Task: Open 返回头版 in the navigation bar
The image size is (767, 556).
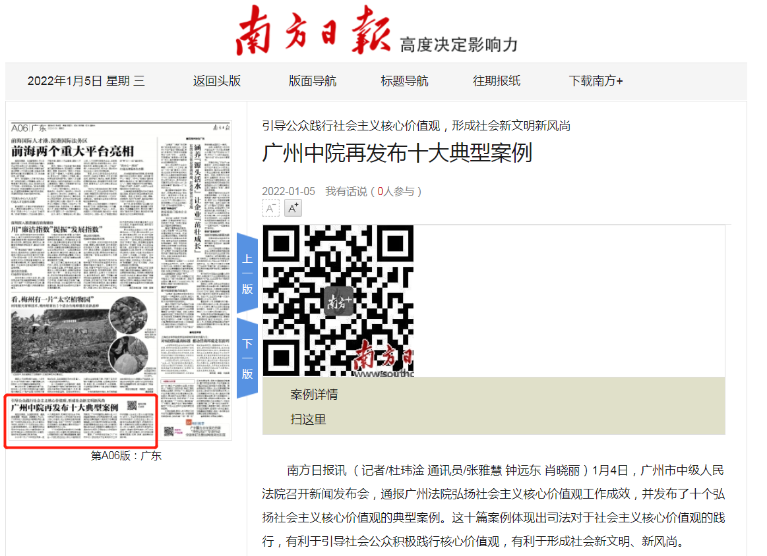Action: point(217,81)
